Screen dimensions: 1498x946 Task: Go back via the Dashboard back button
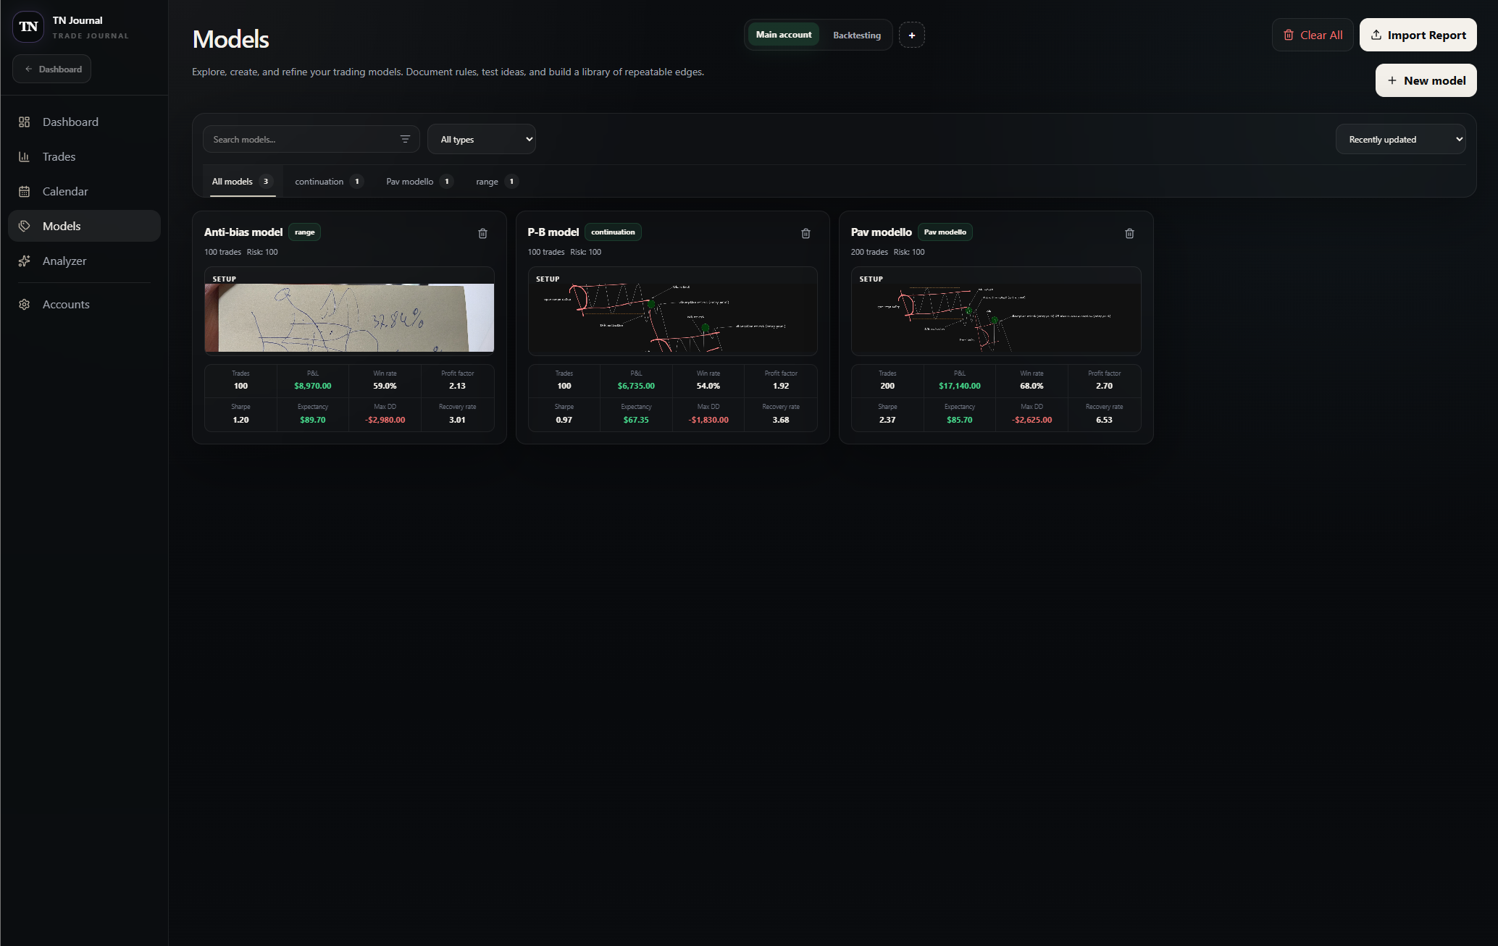point(52,69)
